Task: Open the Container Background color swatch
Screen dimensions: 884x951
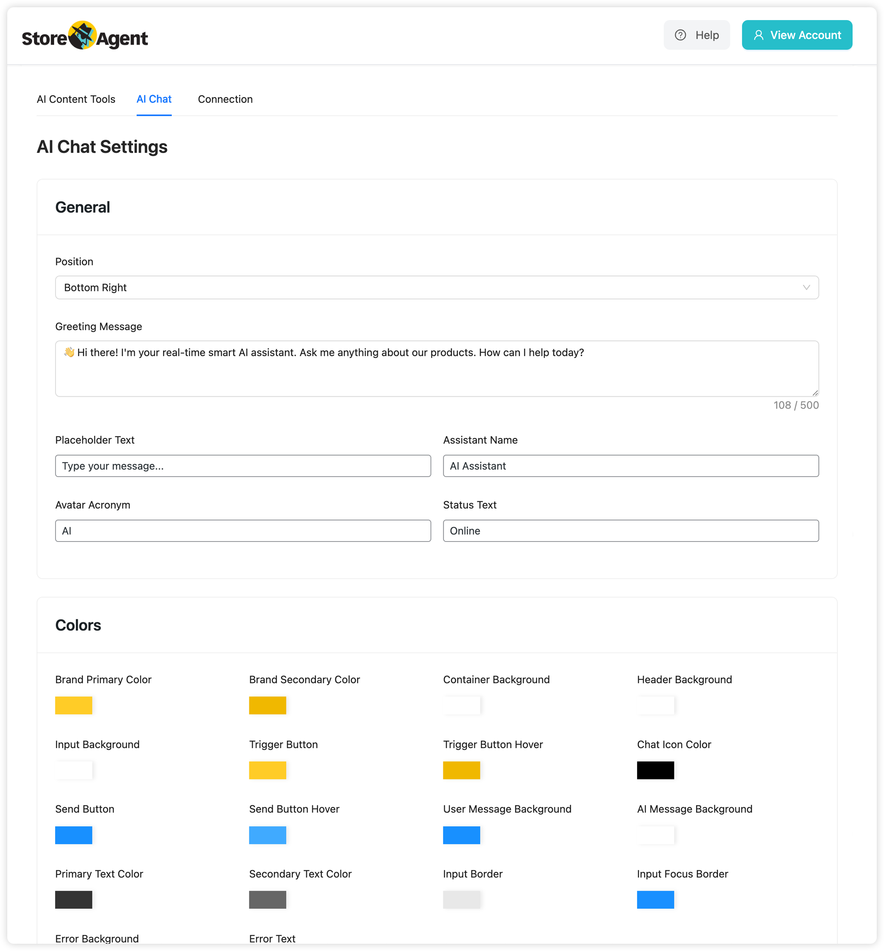Action: 462,705
